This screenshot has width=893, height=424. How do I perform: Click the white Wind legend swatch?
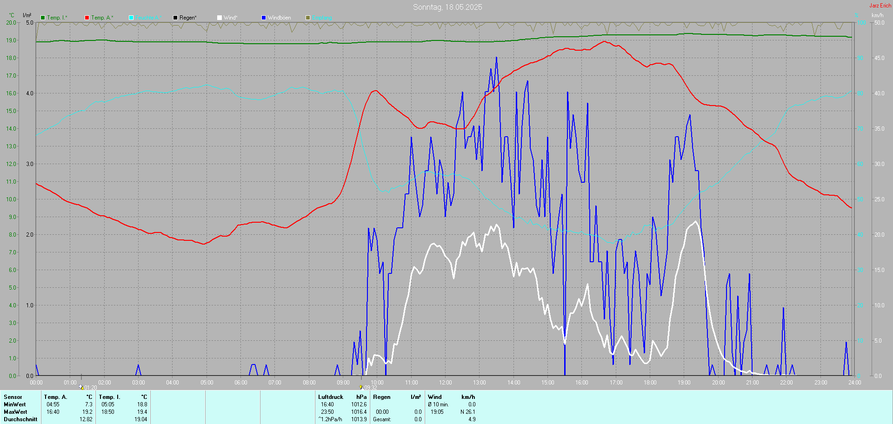pyautogui.click(x=220, y=18)
